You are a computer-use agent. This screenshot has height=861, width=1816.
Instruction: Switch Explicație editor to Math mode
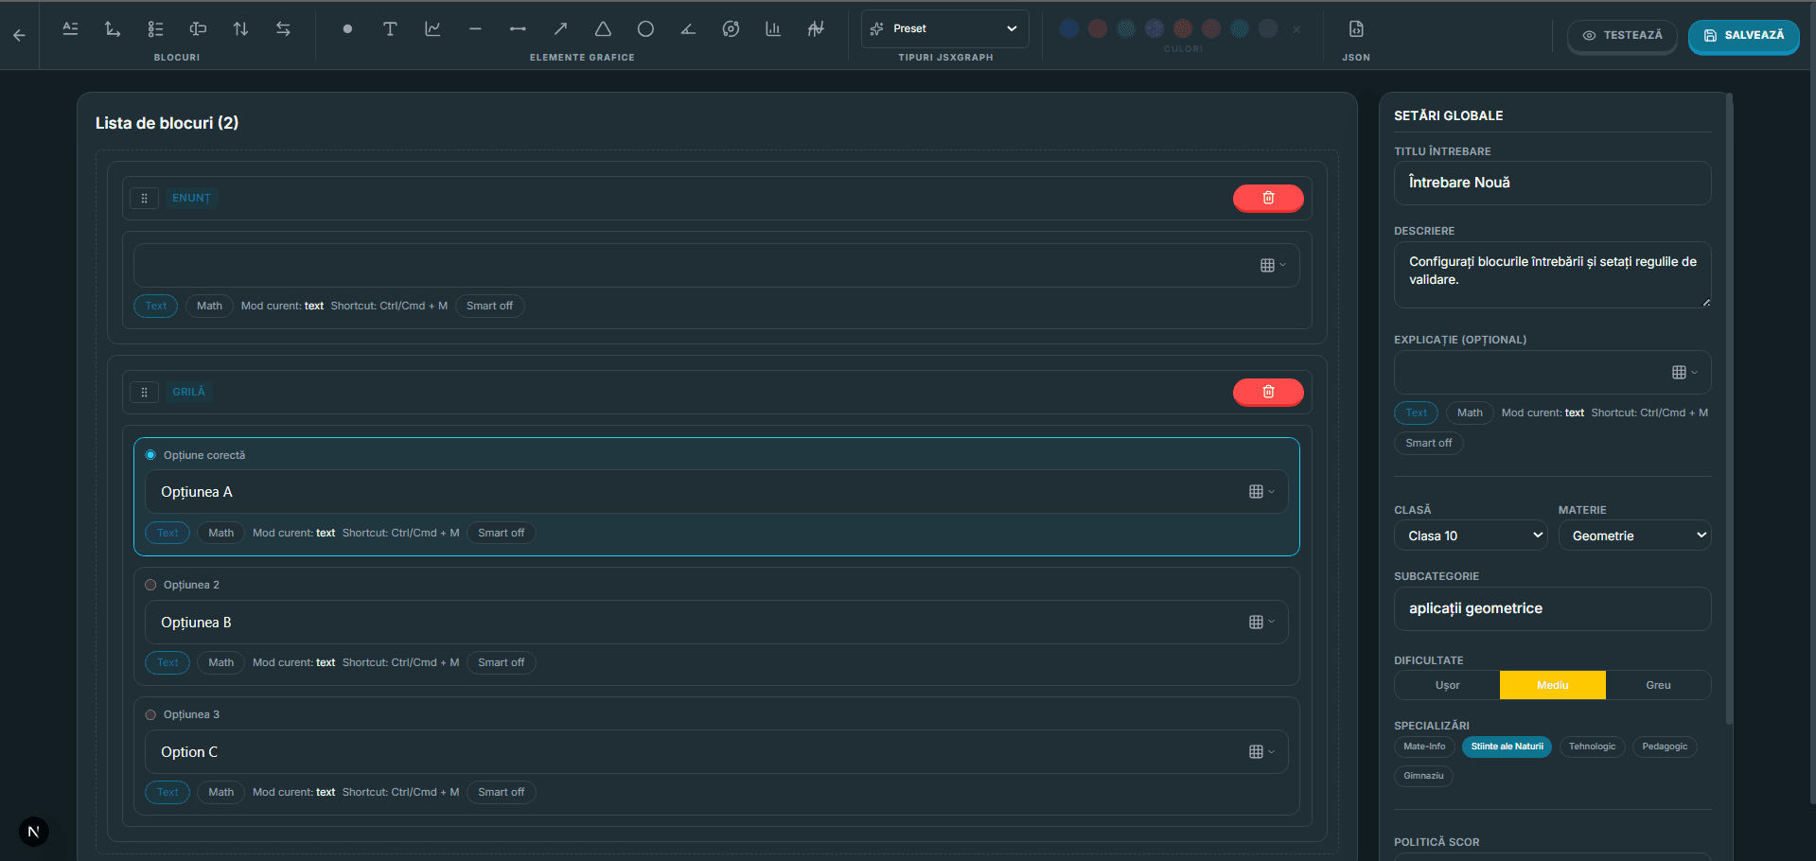coord(1470,413)
